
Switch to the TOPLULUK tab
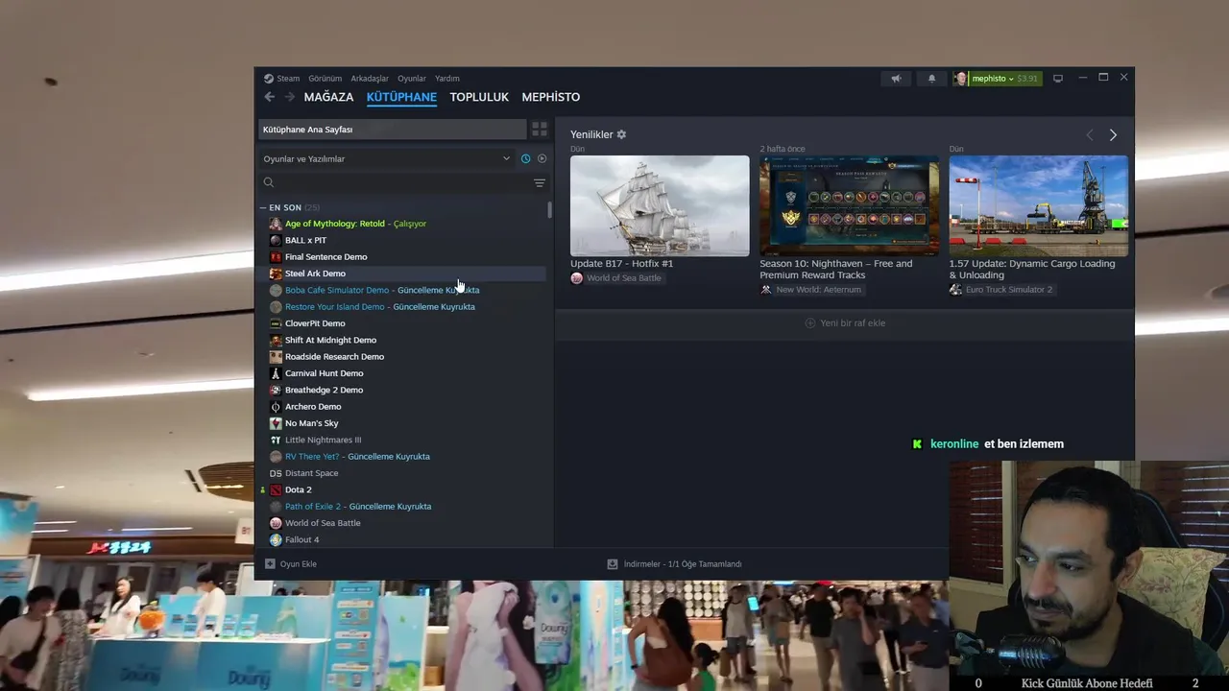(479, 97)
